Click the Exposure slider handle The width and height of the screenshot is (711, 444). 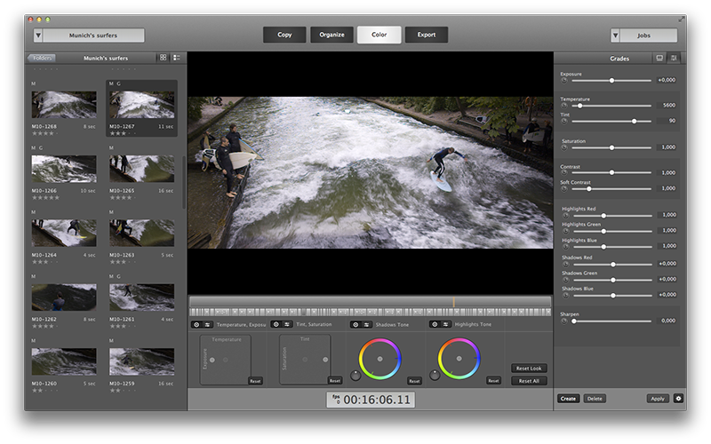tap(611, 80)
